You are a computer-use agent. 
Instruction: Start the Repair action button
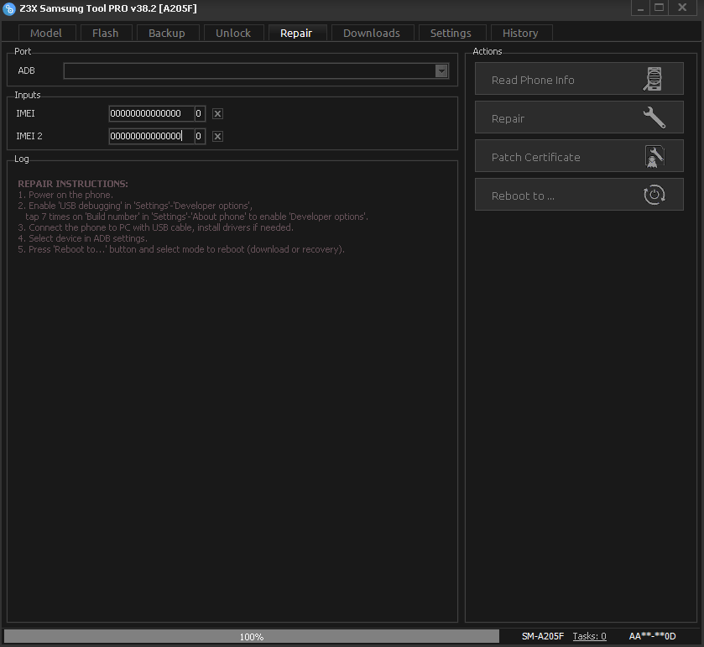point(579,117)
